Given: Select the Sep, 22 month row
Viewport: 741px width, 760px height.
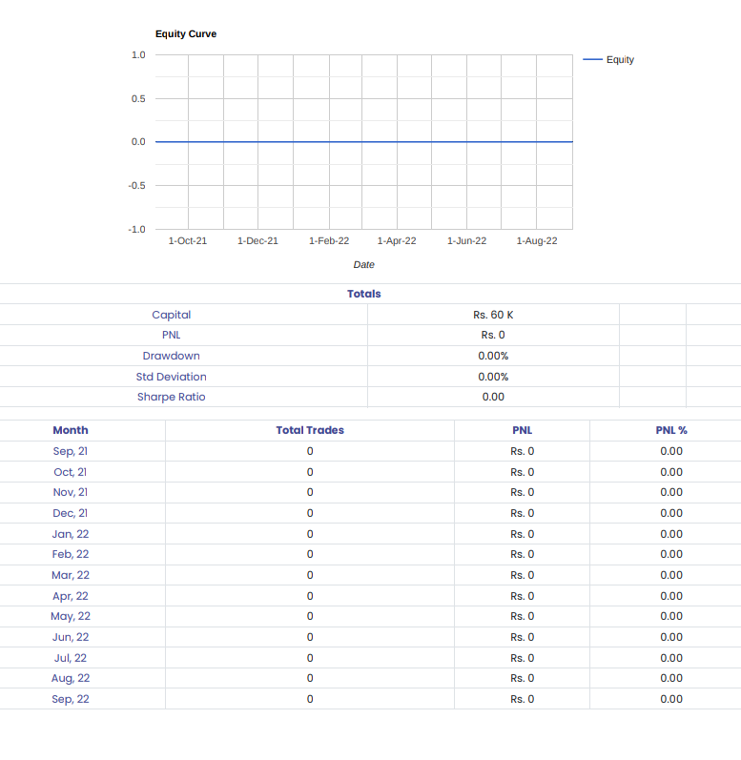Looking at the screenshot, I should pos(370,699).
